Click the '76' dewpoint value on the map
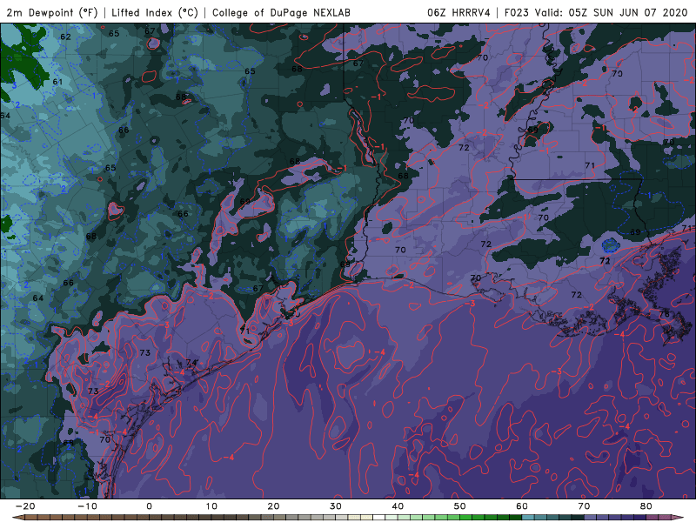 pos(665,314)
